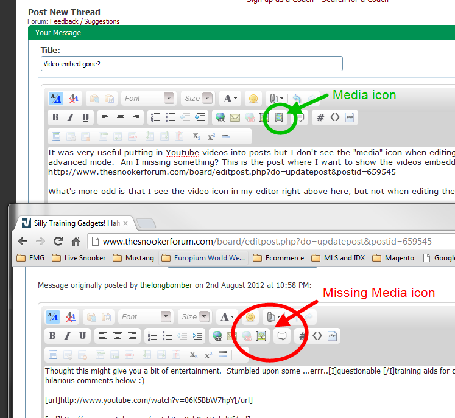Click Underline in the Post New Thread editor
The height and width of the screenshot is (418, 455).
coord(85,117)
